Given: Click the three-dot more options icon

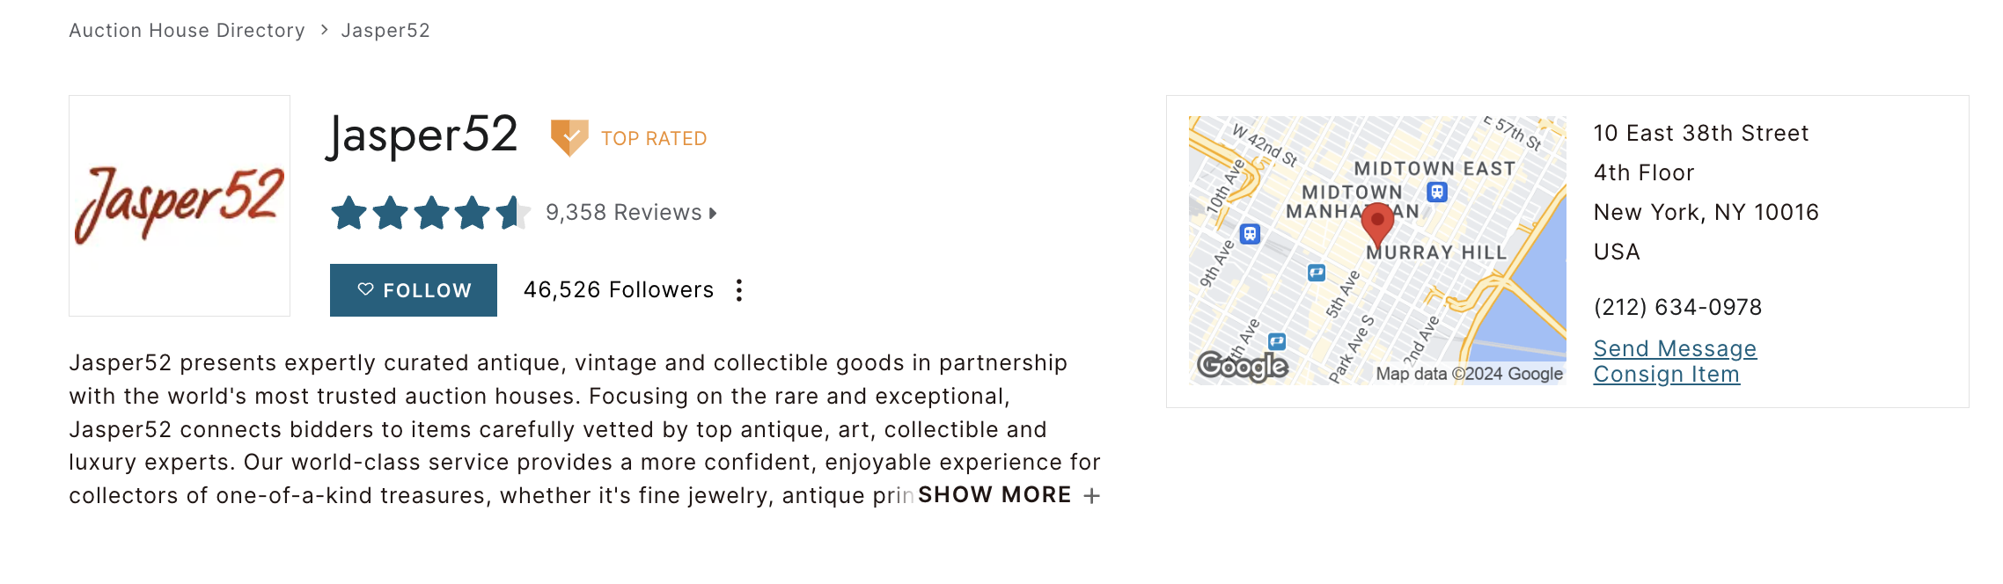Looking at the screenshot, I should 739,290.
